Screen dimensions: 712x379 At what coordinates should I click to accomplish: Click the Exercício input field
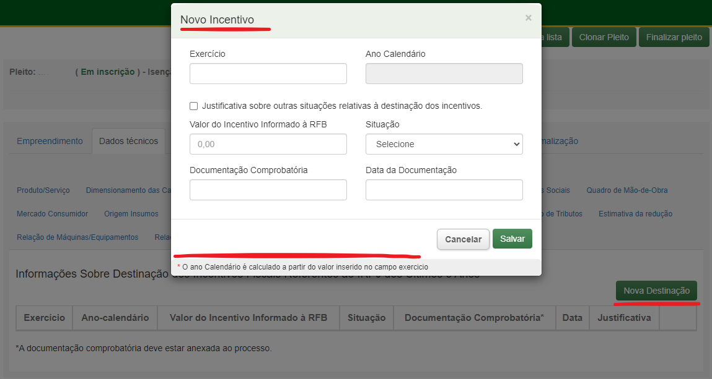[x=268, y=74]
